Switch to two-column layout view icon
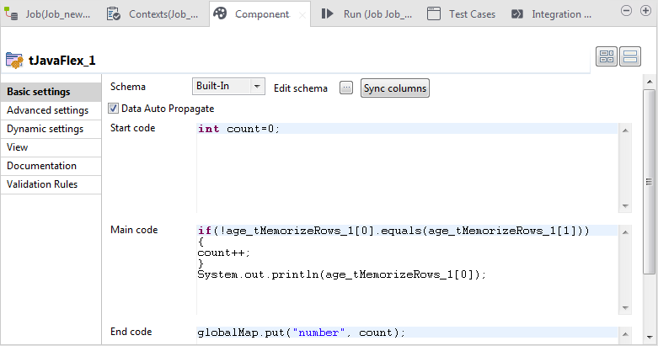The width and height of the screenshot is (658, 346). point(607,56)
